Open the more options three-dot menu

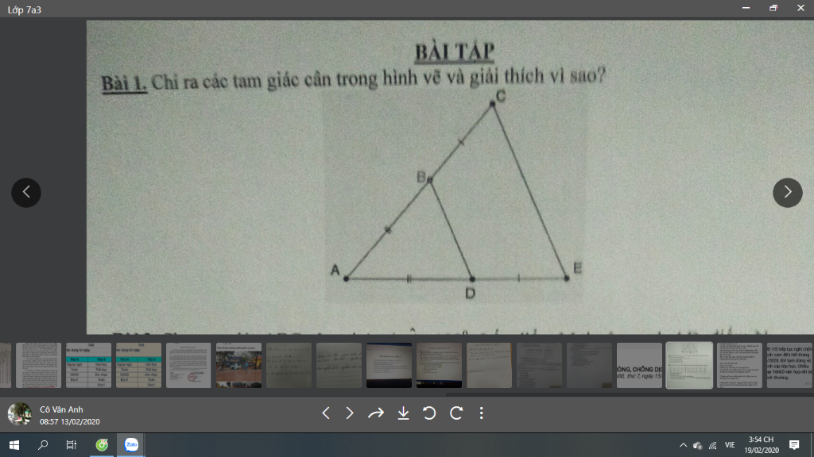coord(481,413)
